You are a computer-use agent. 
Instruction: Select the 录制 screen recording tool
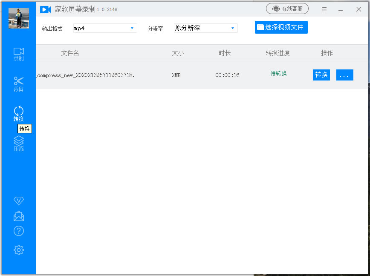[x=18, y=55]
